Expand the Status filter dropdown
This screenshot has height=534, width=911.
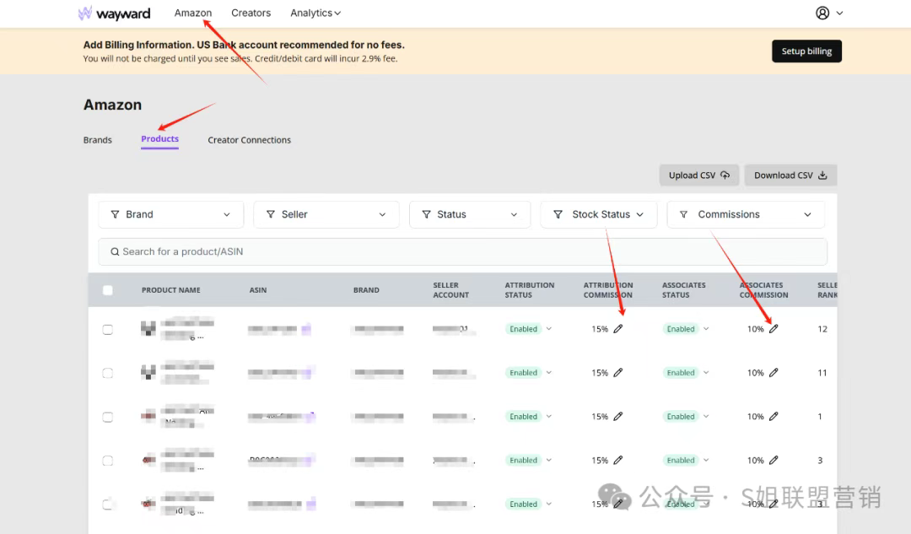tap(470, 214)
